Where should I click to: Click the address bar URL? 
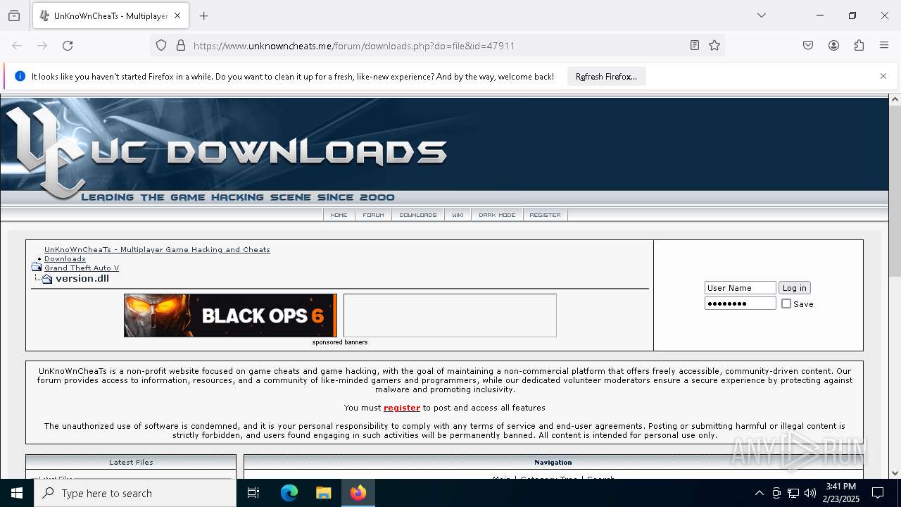[x=354, y=46]
